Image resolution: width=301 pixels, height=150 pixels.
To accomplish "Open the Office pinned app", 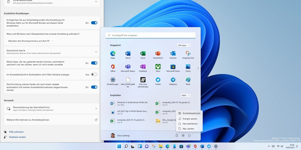I will click(113, 68).
